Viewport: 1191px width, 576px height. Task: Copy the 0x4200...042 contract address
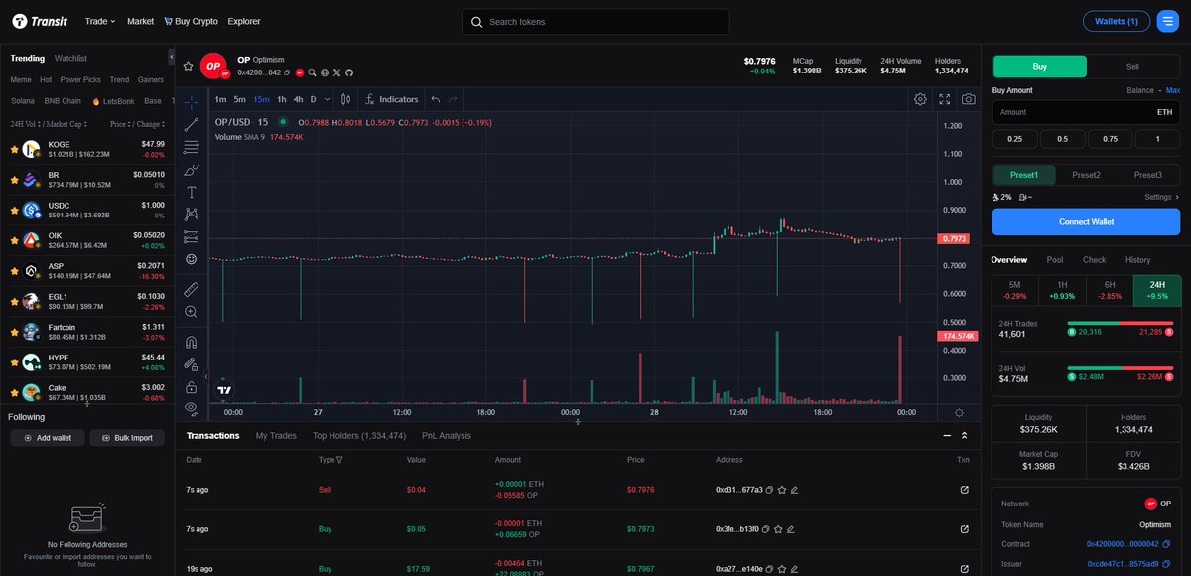[287, 72]
